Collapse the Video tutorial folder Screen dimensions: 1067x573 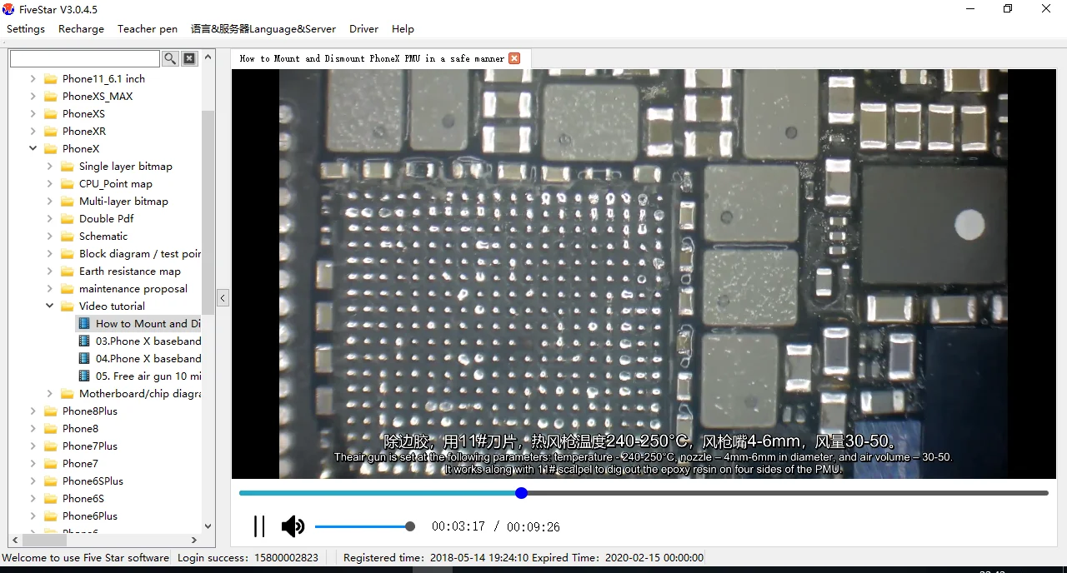point(50,306)
